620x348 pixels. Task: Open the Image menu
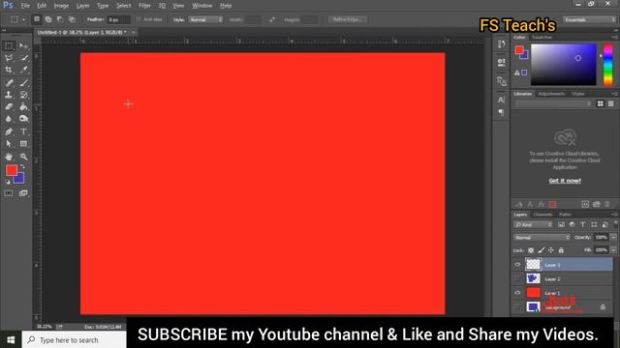tap(61, 6)
